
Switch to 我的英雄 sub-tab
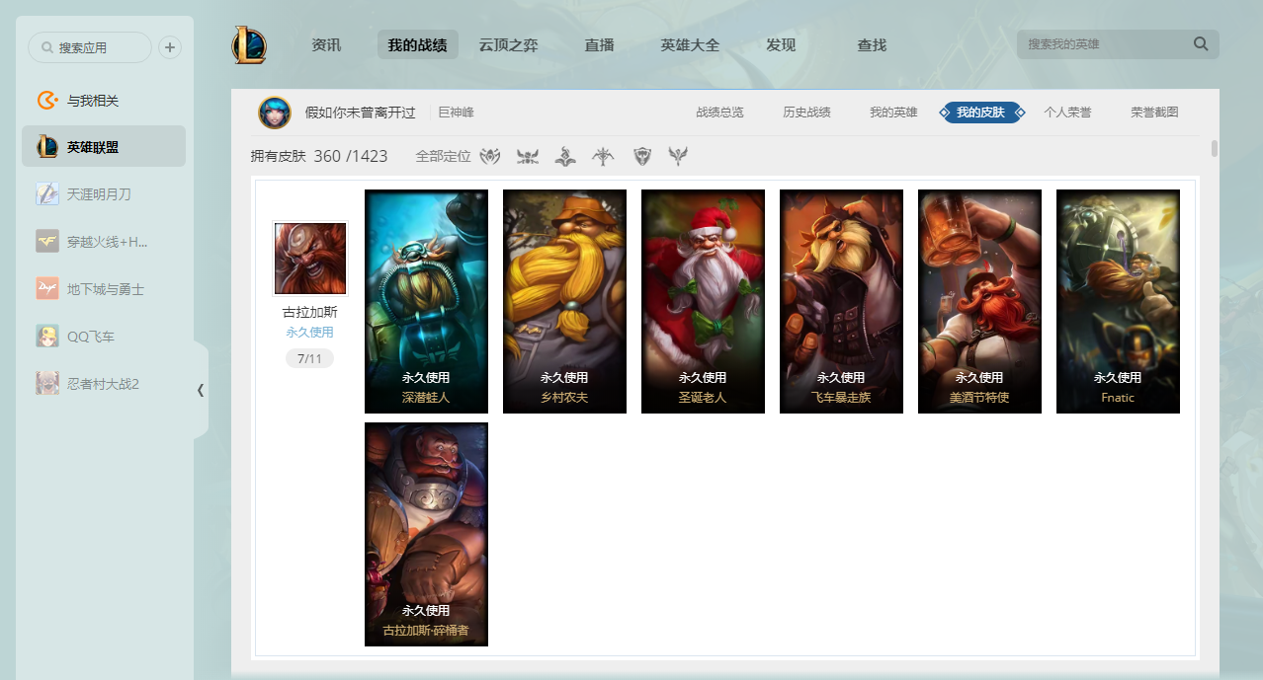[x=893, y=113]
